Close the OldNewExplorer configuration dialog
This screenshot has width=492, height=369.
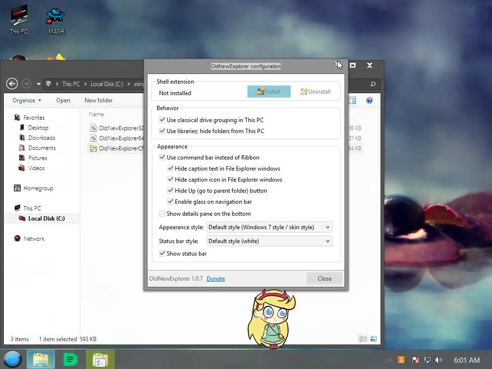[324, 279]
